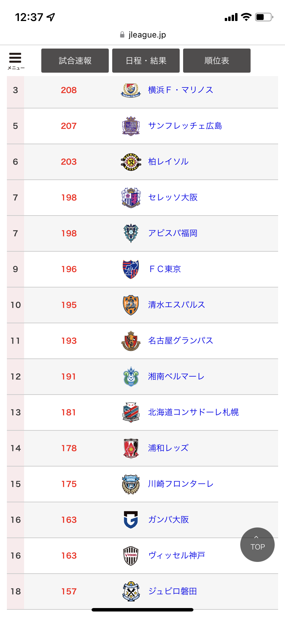Screen dimensions: 285x617
Task: Open the 順位表 standings tab
Action: pos(217,61)
